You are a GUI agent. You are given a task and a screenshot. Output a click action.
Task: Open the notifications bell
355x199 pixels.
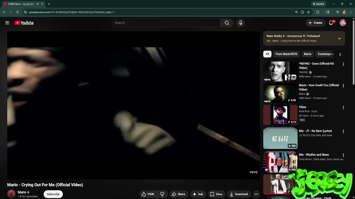(331, 23)
